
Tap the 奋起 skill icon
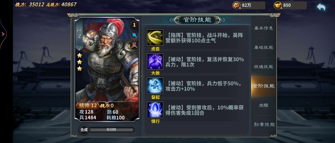(155, 86)
